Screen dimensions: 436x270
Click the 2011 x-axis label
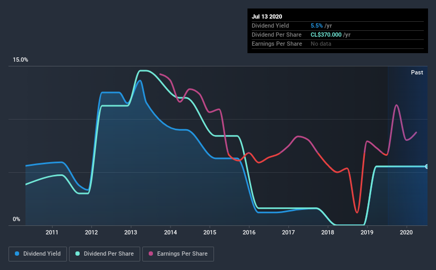tap(52, 232)
